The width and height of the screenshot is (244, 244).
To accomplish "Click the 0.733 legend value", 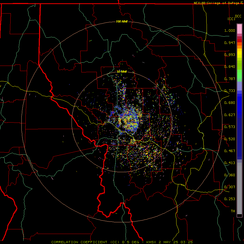I will (230, 91).
